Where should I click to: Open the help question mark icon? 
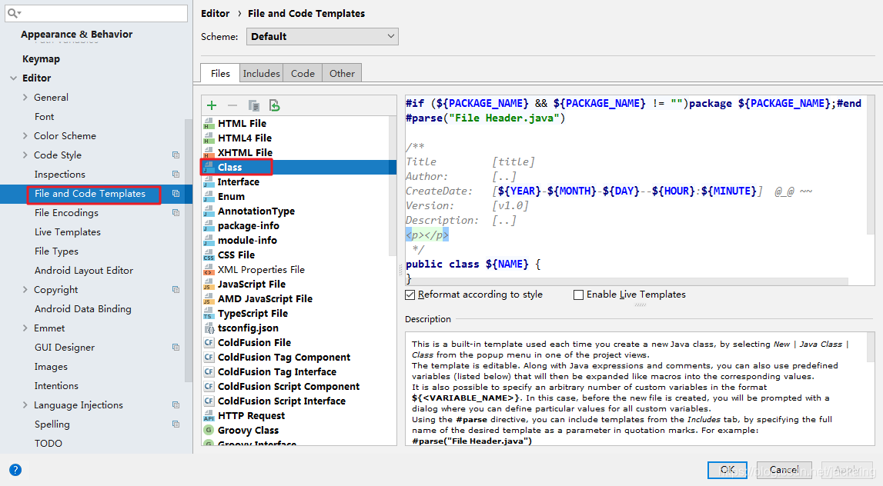pyautogui.click(x=15, y=470)
